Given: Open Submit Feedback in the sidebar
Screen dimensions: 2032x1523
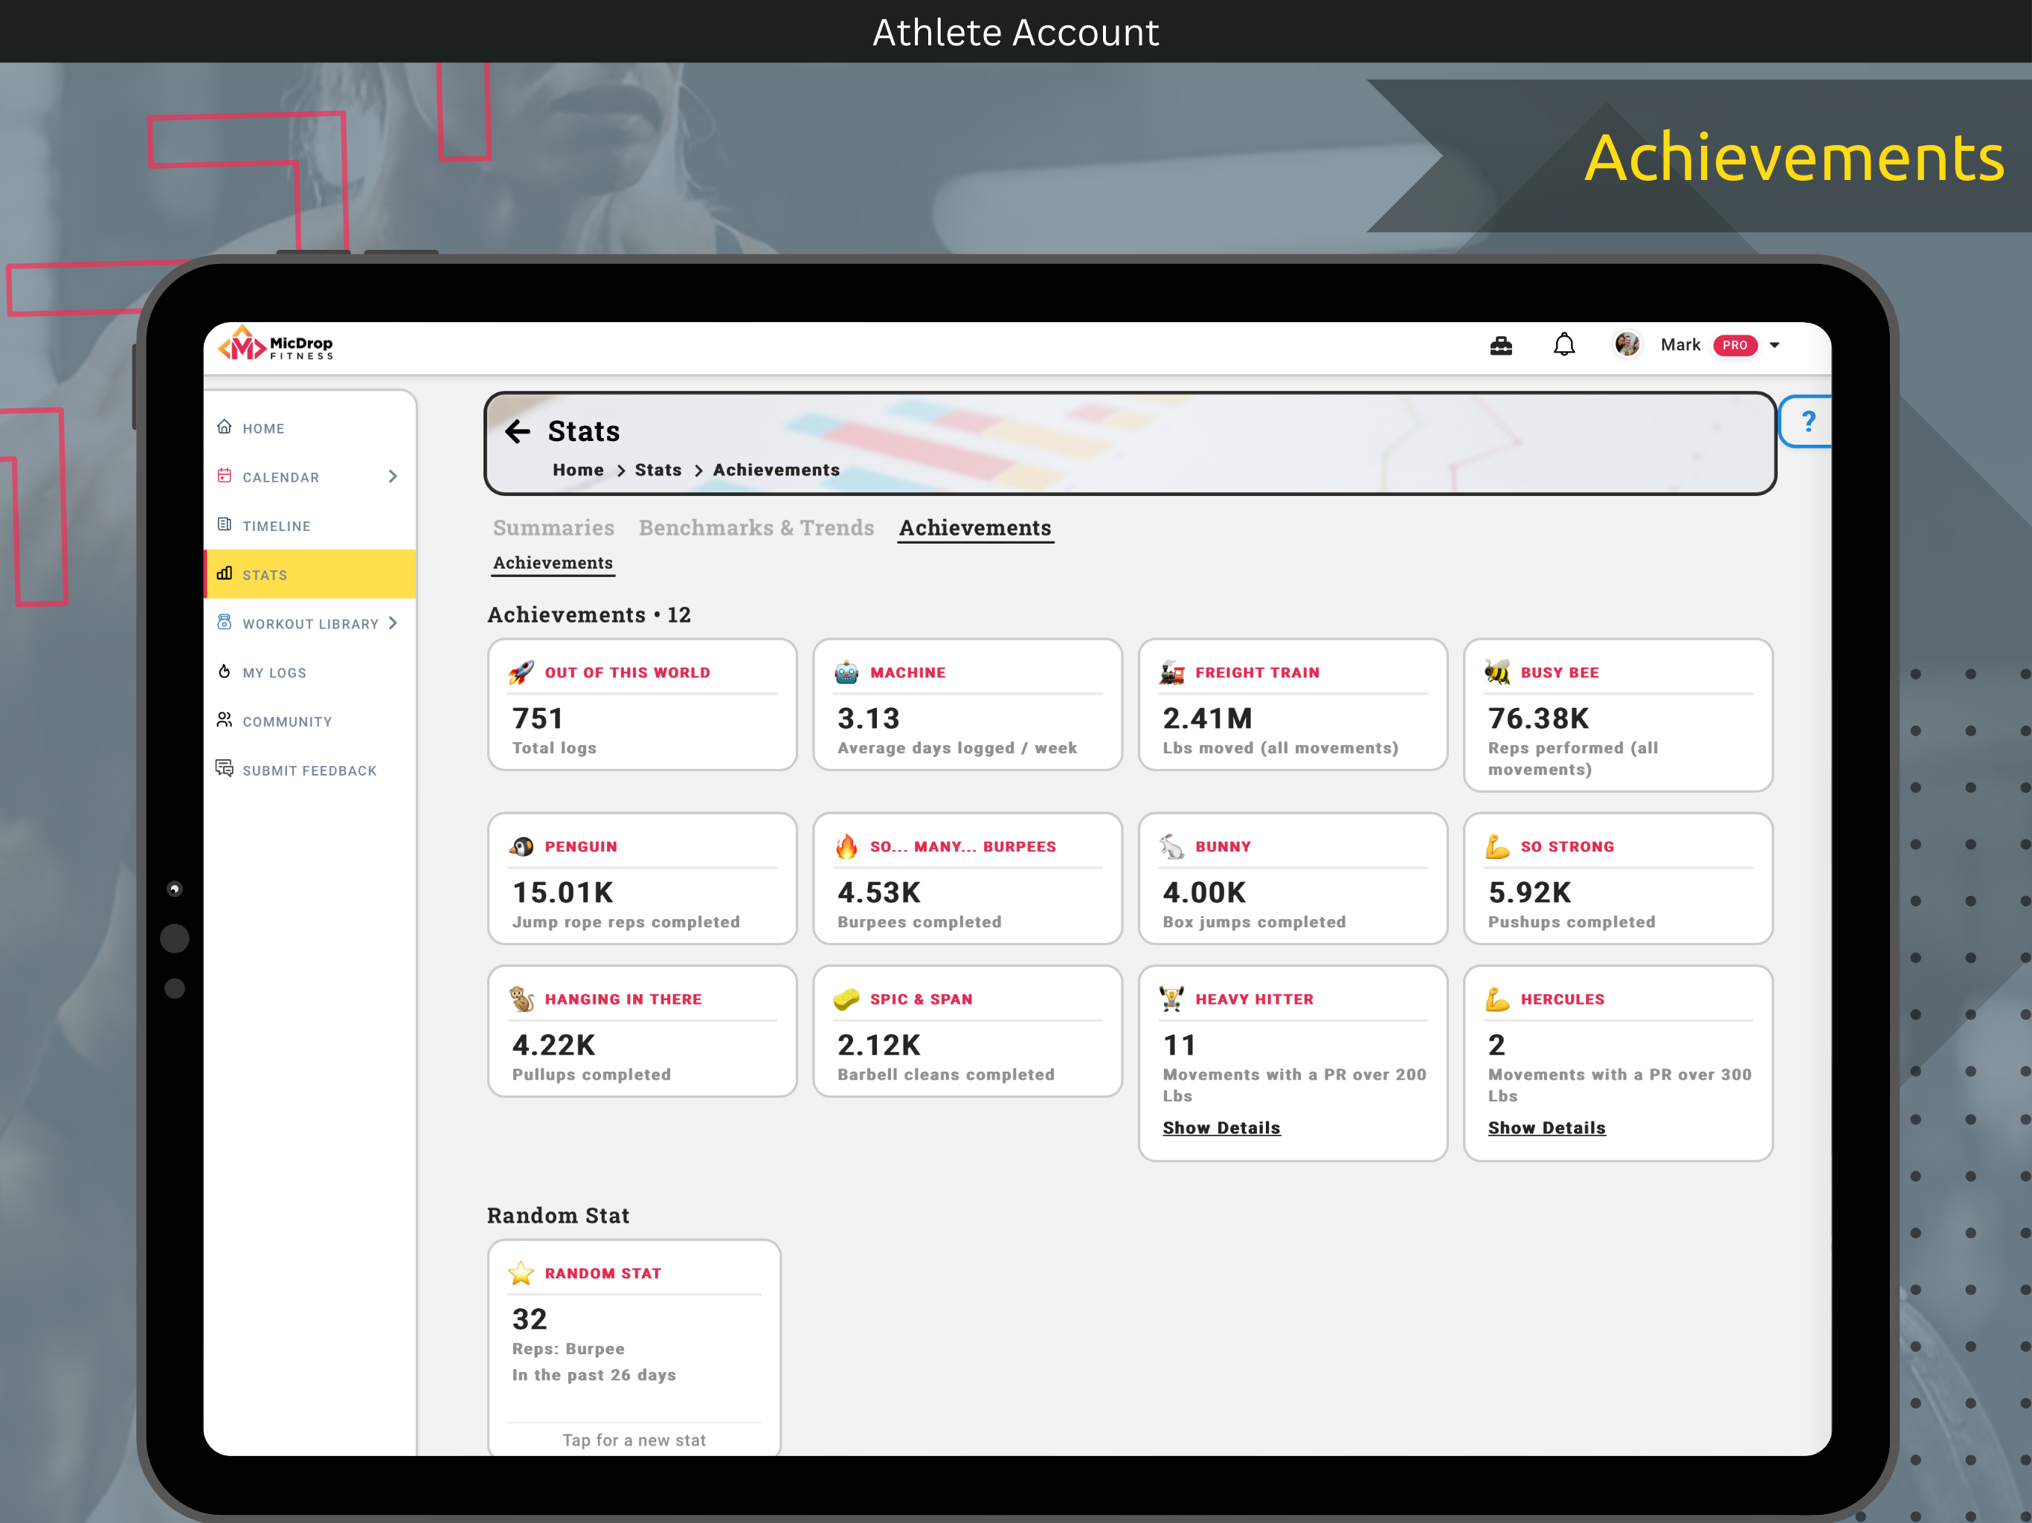Looking at the screenshot, I should [310, 770].
